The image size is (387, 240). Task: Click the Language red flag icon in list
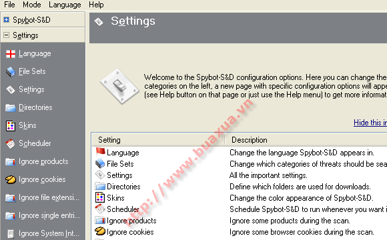click(100, 152)
